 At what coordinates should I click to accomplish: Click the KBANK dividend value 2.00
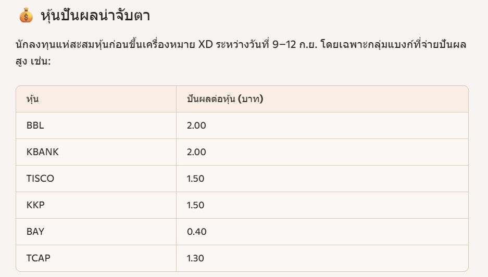click(196, 152)
